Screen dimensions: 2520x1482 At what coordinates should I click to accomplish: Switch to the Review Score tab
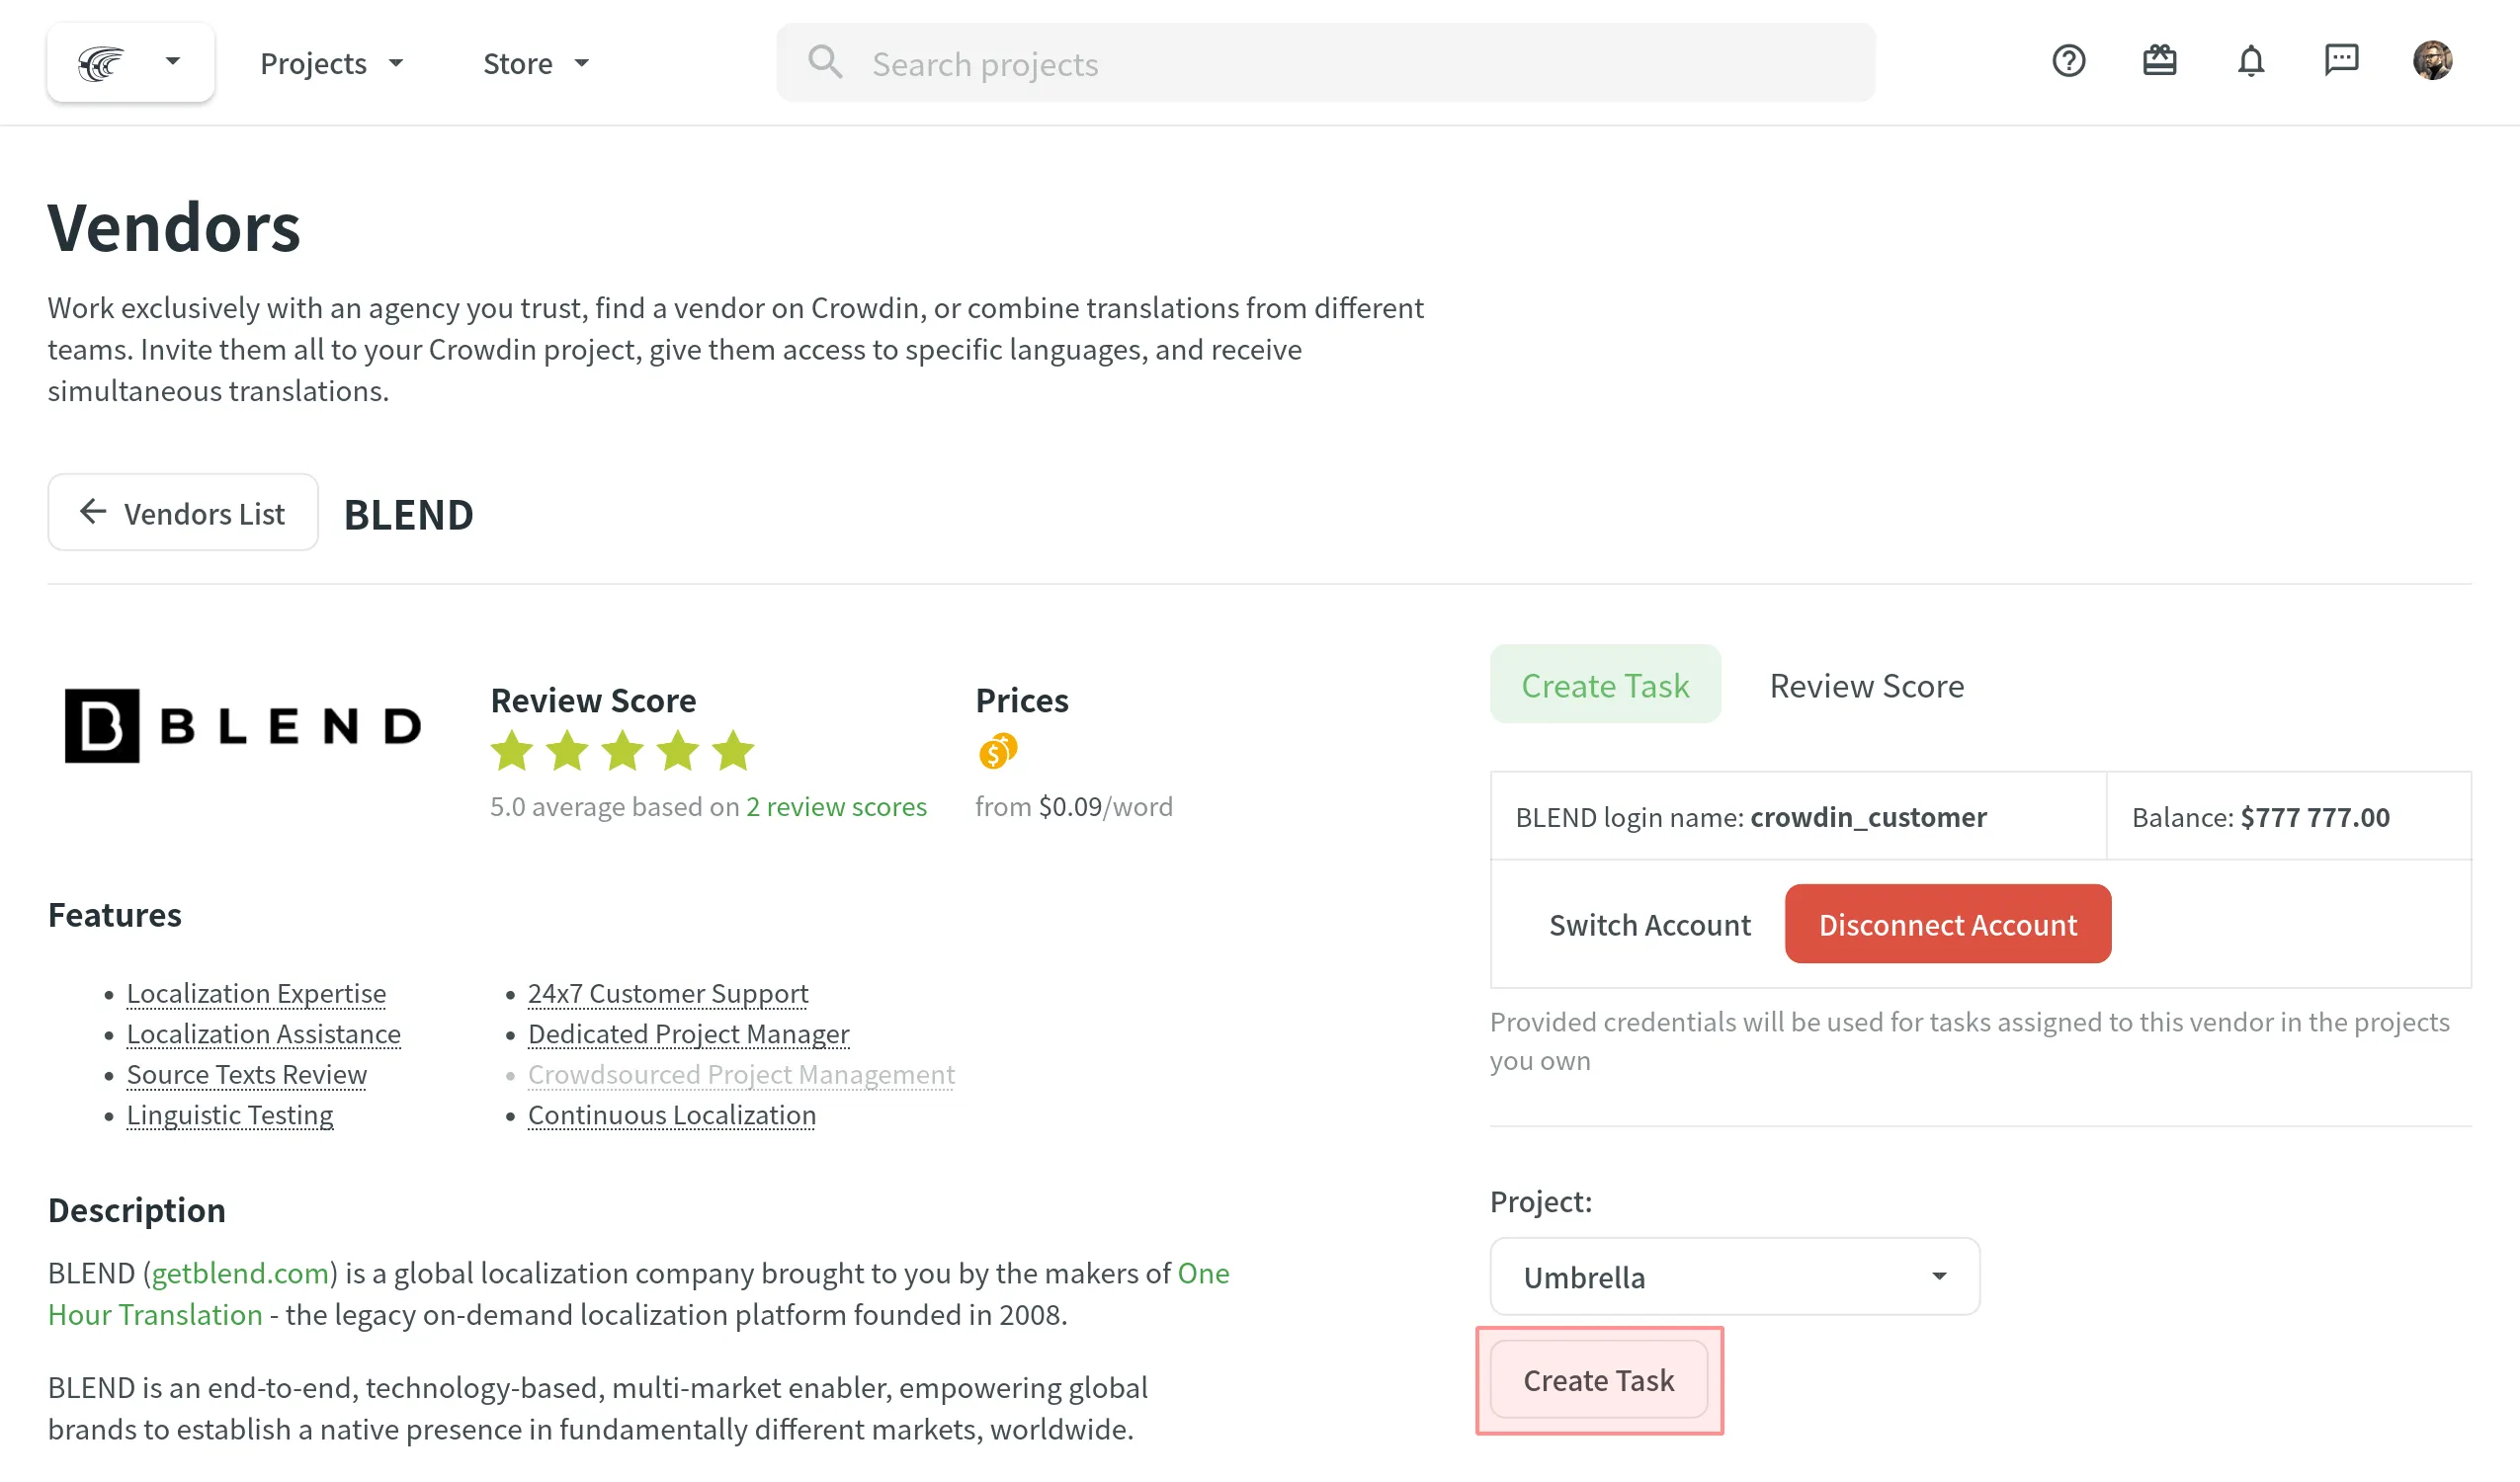point(1866,685)
